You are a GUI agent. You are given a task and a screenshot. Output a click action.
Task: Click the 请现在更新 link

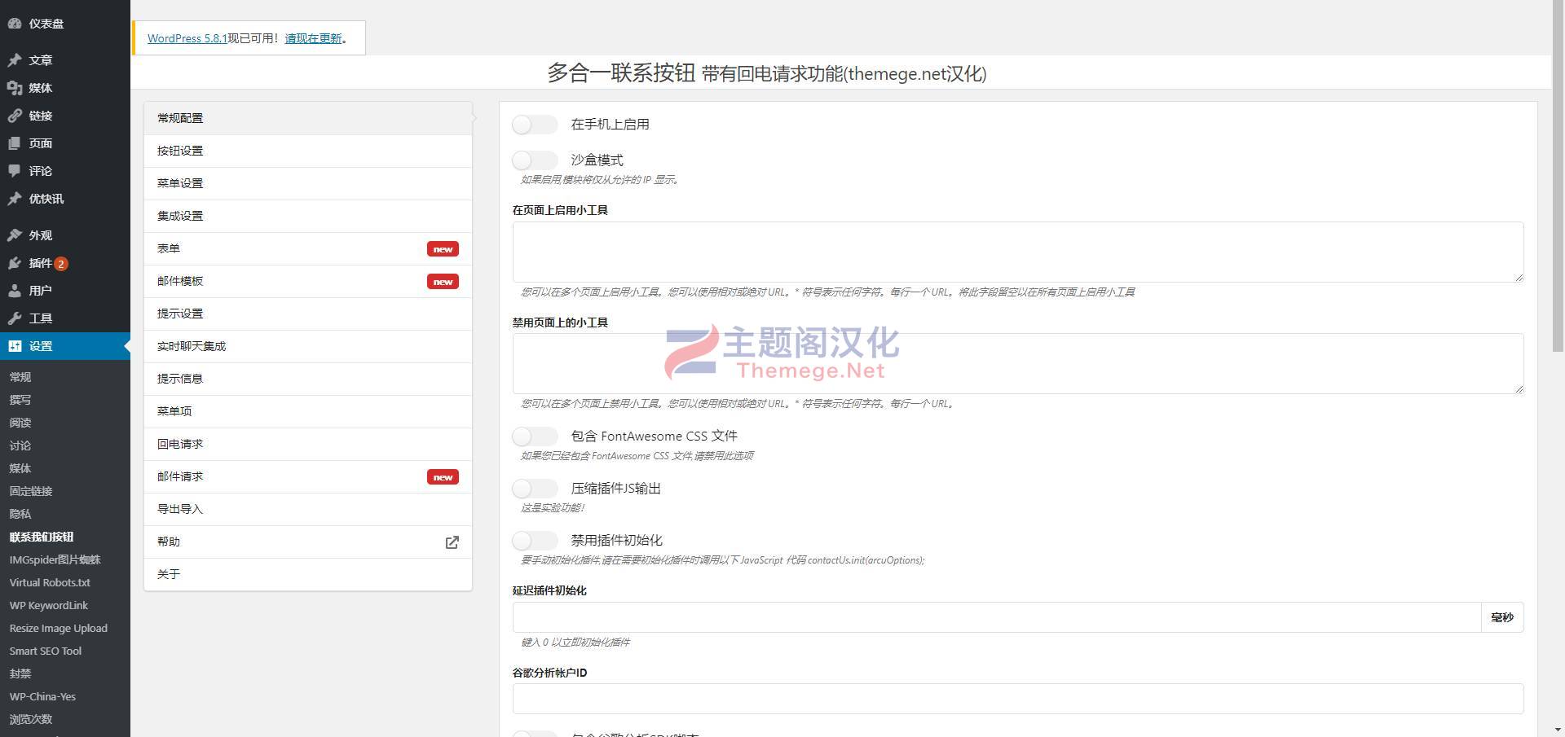coord(313,38)
